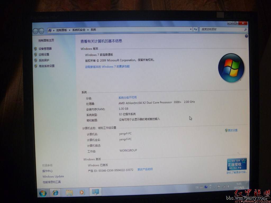Viewport: 271px width, 203px height.
Task: Click the Back navigation arrow button
Action: click(x=35, y=31)
